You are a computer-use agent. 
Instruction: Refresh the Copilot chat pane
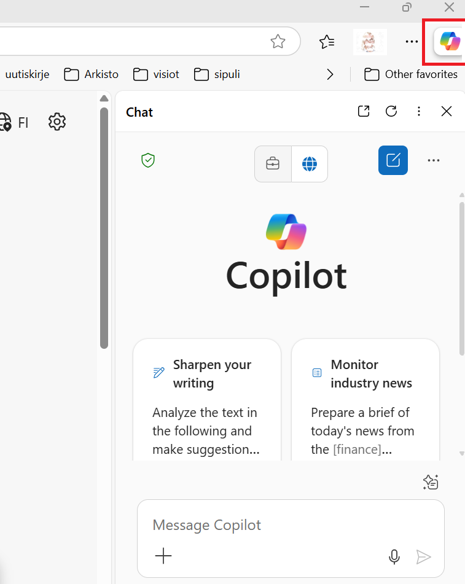coord(391,111)
